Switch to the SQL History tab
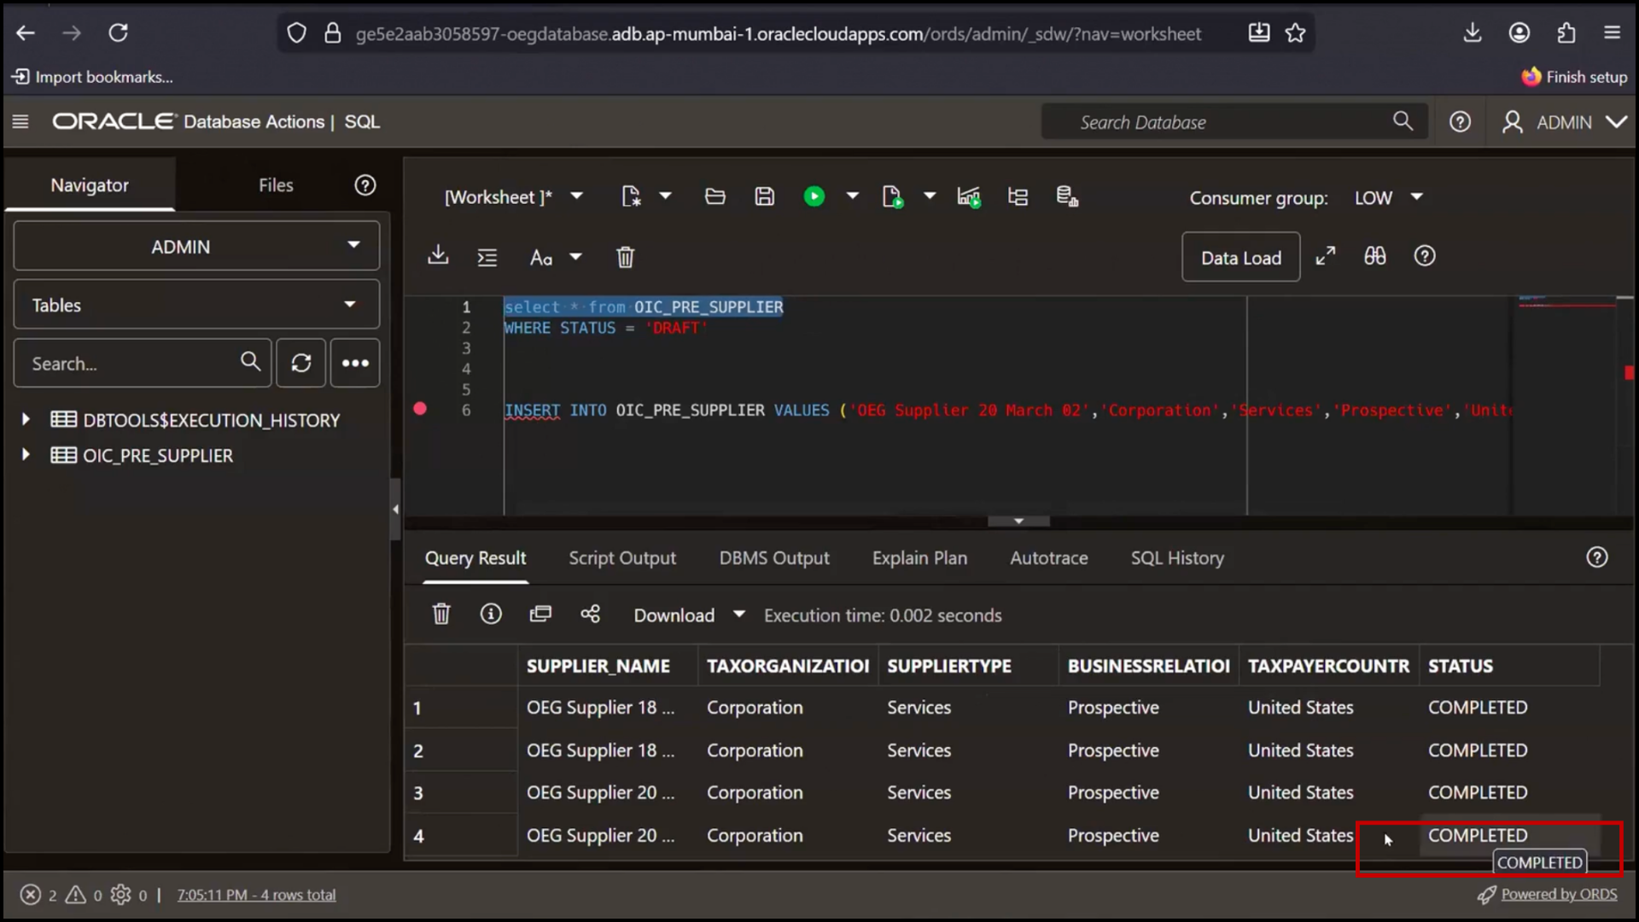 coord(1177,558)
